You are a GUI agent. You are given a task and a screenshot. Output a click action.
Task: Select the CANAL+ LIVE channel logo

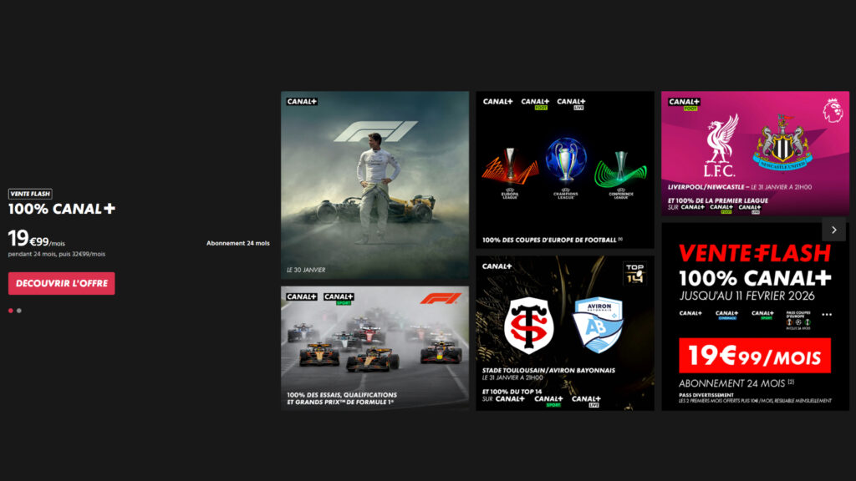point(572,104)
